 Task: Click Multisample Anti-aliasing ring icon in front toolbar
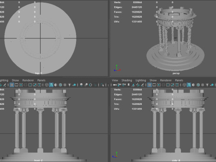[x=90, y=85]
